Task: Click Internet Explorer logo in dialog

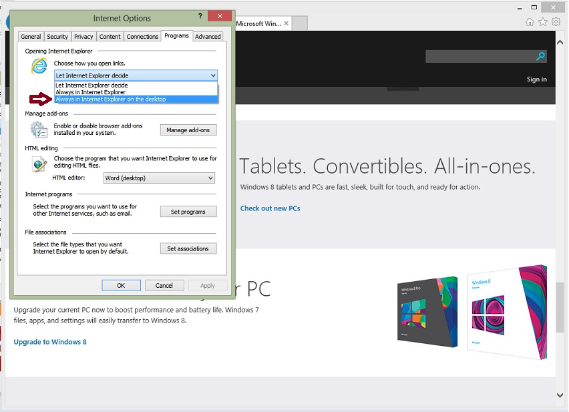Action: [39, 66]
